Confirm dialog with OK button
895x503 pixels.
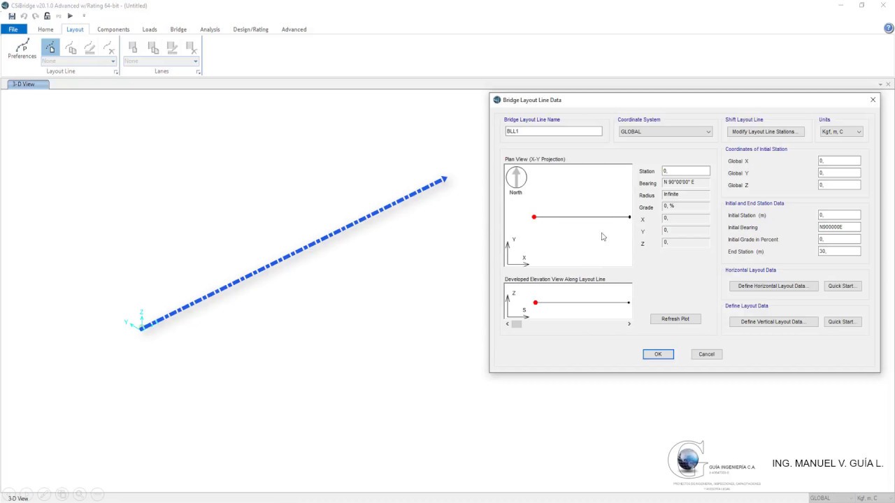coord(658,354)
